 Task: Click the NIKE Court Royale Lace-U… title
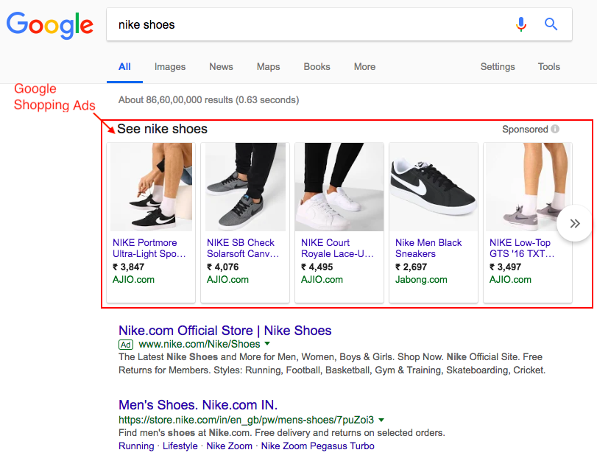tap(337, 248)
